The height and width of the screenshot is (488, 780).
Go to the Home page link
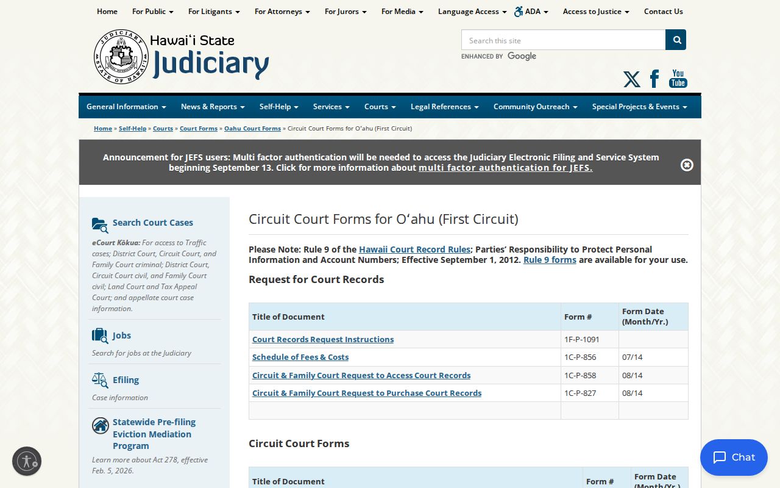[107, 12]
